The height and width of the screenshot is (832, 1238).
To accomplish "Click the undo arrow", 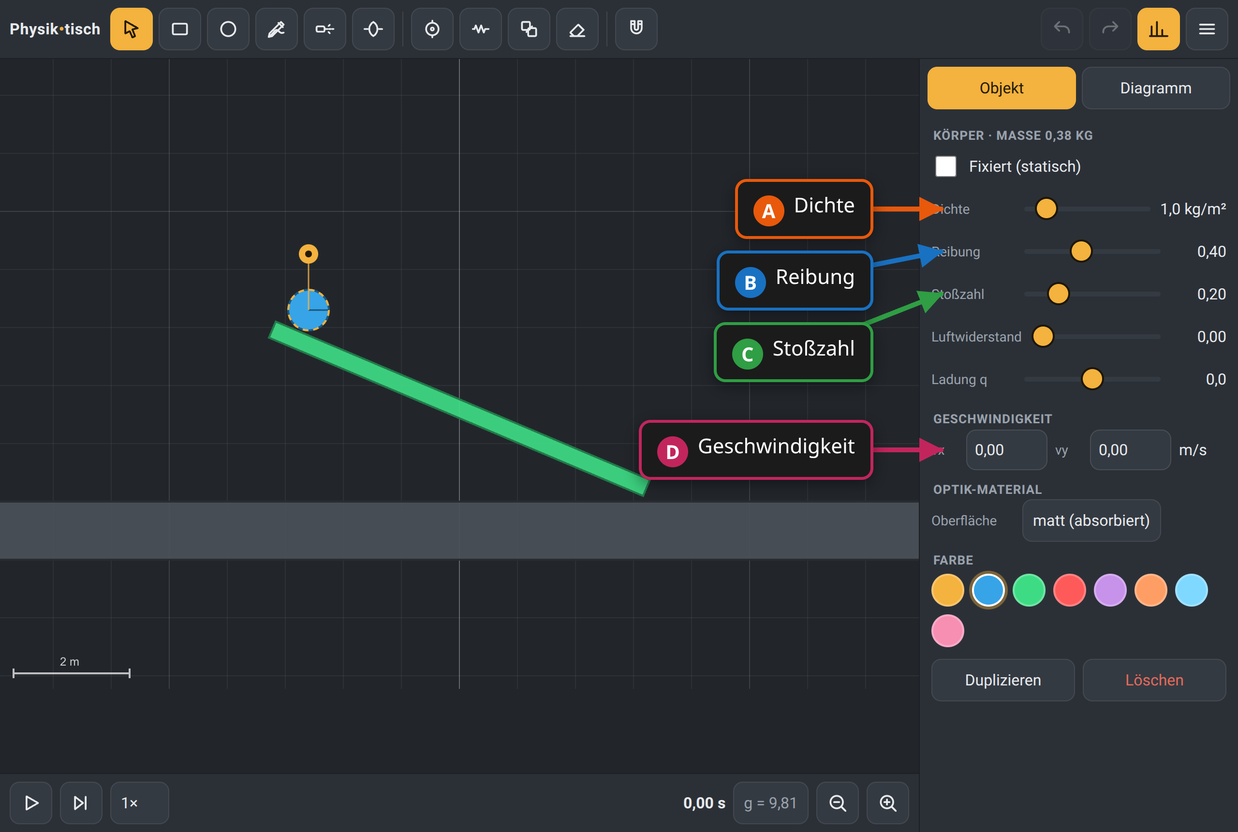I will coord(1062,29).
